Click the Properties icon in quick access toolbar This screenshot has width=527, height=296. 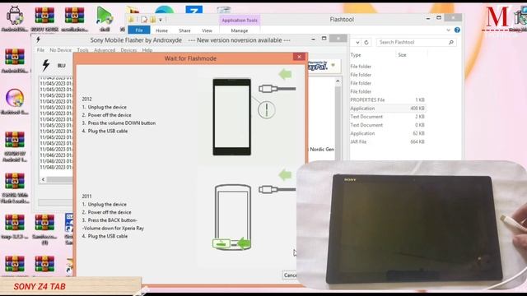click(144, 20)
